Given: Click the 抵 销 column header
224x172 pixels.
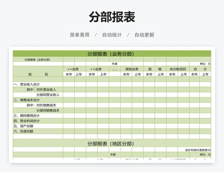Looking at the screenshot, I should click(x=155, y=69).
